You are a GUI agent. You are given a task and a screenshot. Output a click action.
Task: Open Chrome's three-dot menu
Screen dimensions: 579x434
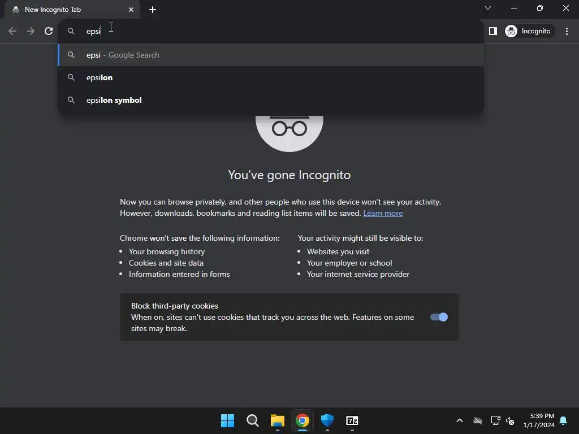point(567,31)
